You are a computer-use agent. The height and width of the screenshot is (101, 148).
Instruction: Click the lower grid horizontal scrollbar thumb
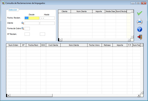[x=31, y=95]
